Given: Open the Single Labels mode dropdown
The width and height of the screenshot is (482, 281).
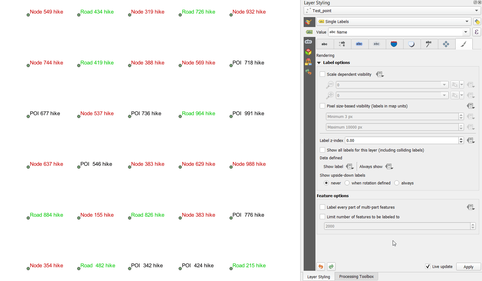Looking at the screenshot, I should click(467, 21).
